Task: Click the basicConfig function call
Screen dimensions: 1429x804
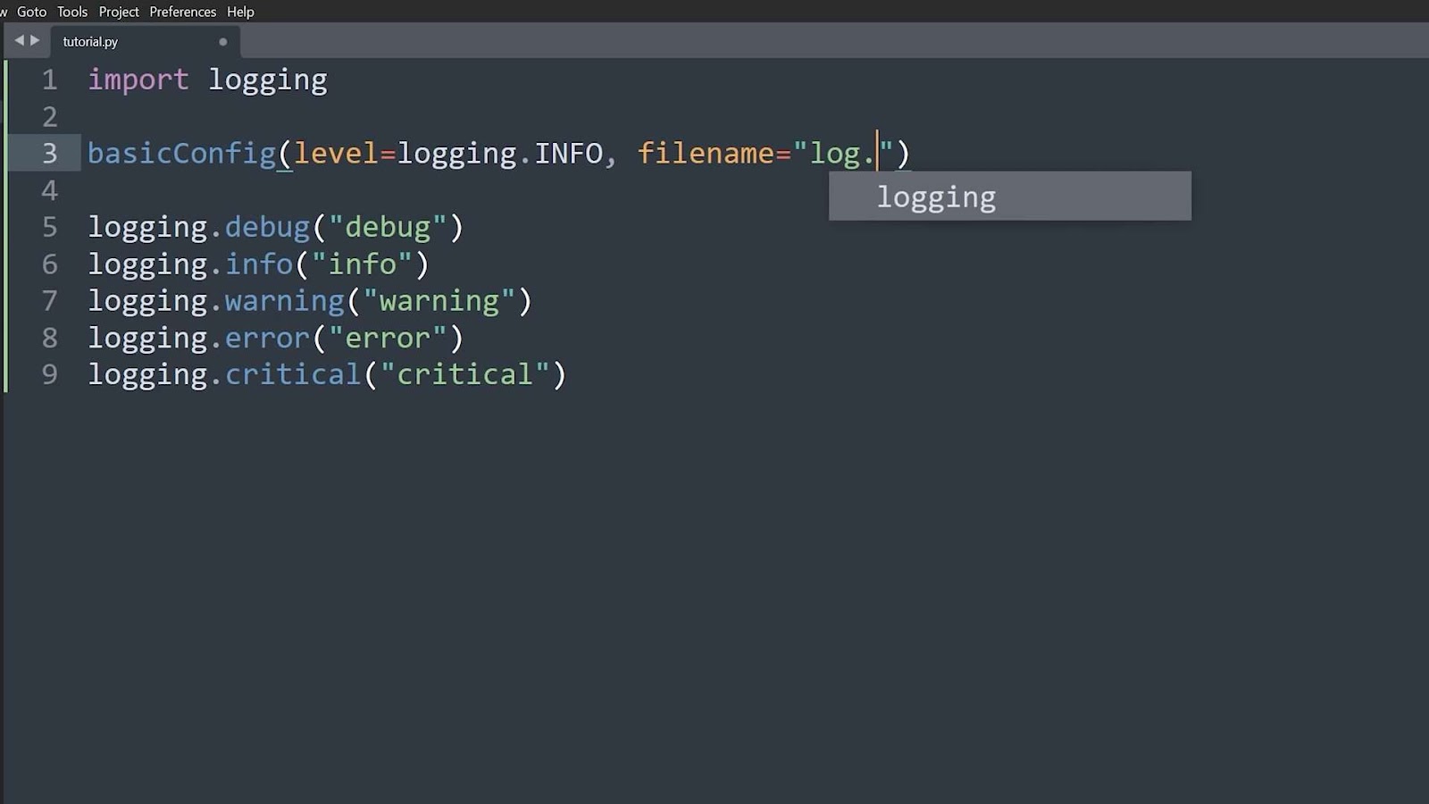Action: click(181, 153)
